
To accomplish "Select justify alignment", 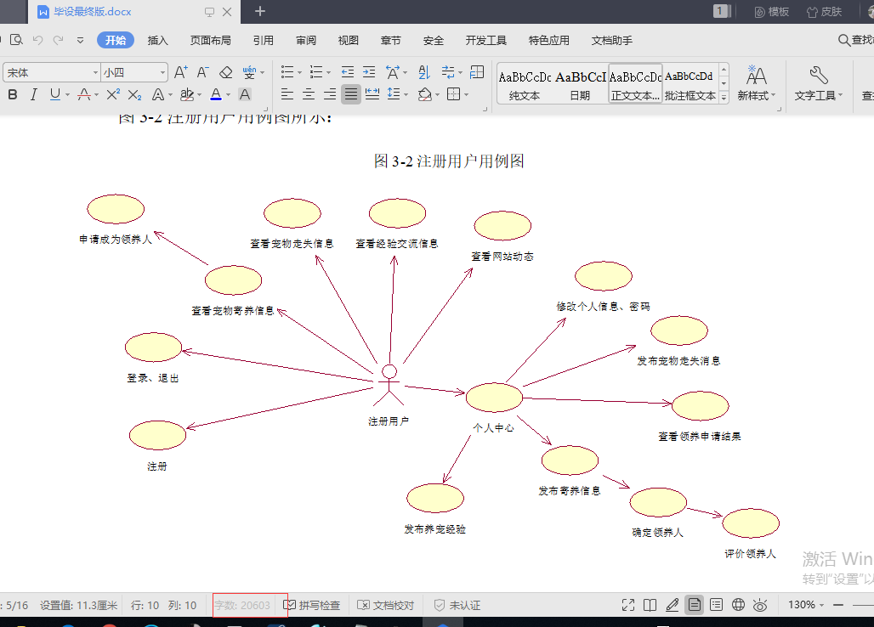I will coord(350,94).
